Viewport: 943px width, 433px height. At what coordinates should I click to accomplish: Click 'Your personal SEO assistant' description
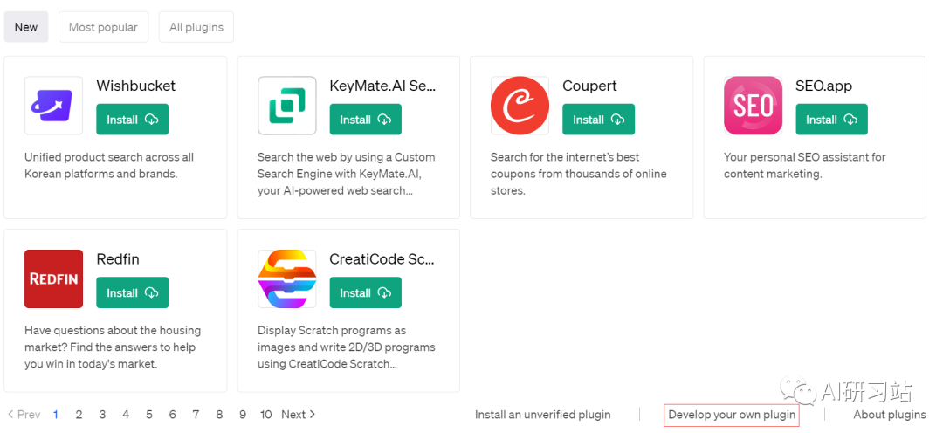tap(805, 165)
